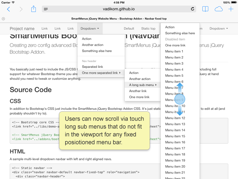Open the bookmarks book icon
Screen dimensions: 238x179
click(205, 9)
